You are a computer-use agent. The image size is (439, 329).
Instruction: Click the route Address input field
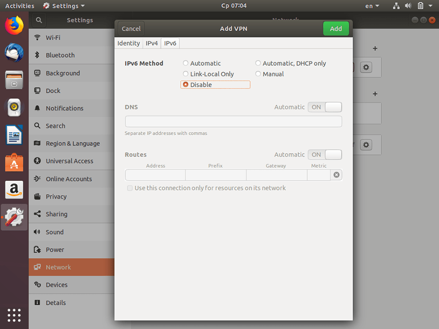coord(155,175)
